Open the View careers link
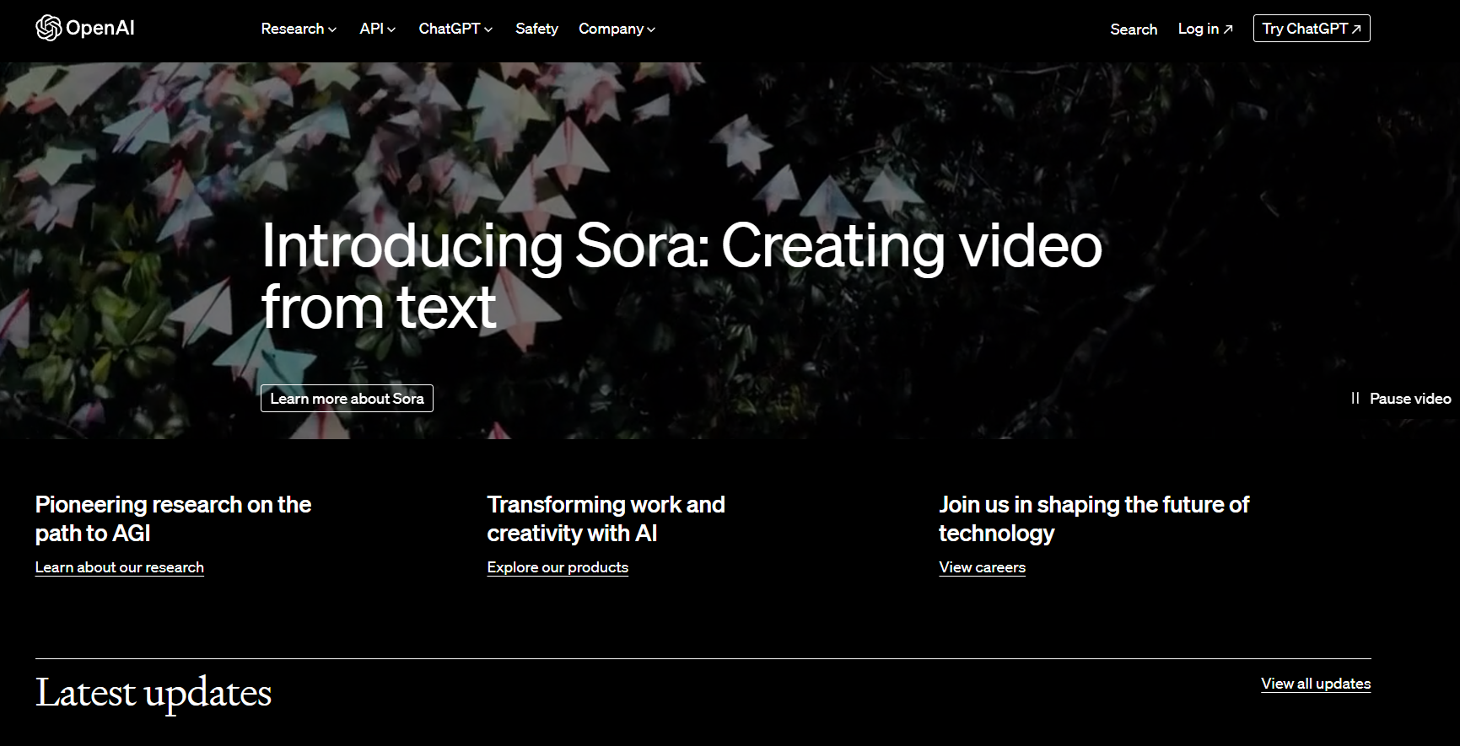Screen dimensions: 1460x746 click(983, 567)
